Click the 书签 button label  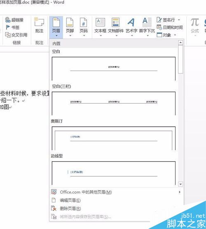click(x=15, y=27)
